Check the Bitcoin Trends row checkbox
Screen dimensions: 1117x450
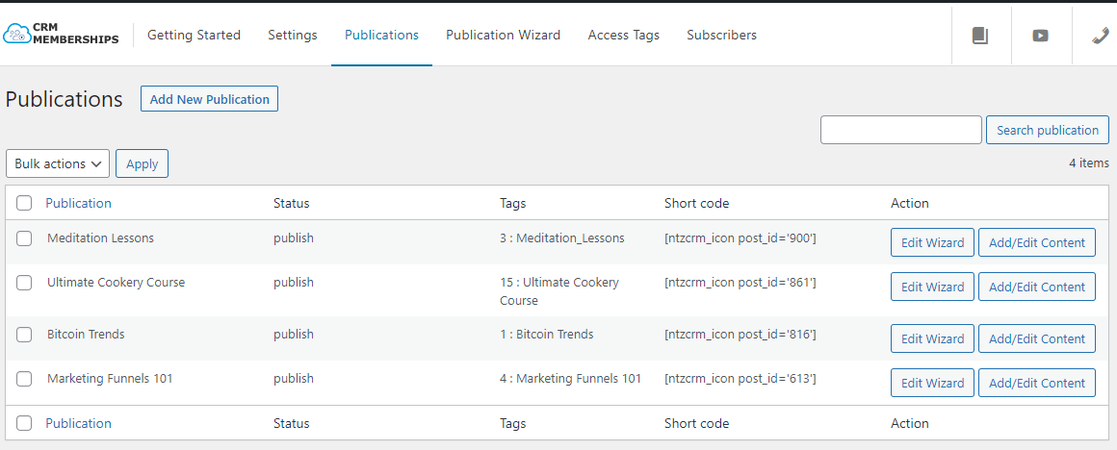tap(24, 335)
